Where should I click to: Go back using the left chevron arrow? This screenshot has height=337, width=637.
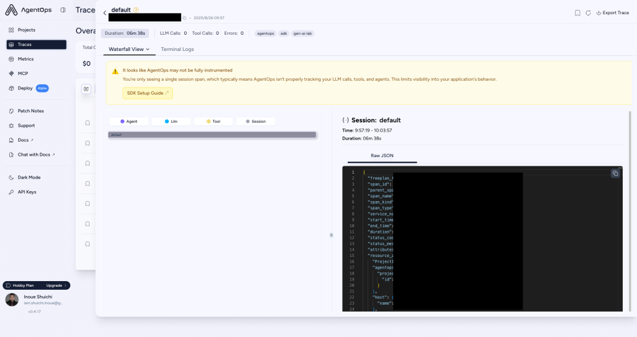pyautogui.click(x=105, y=13)
